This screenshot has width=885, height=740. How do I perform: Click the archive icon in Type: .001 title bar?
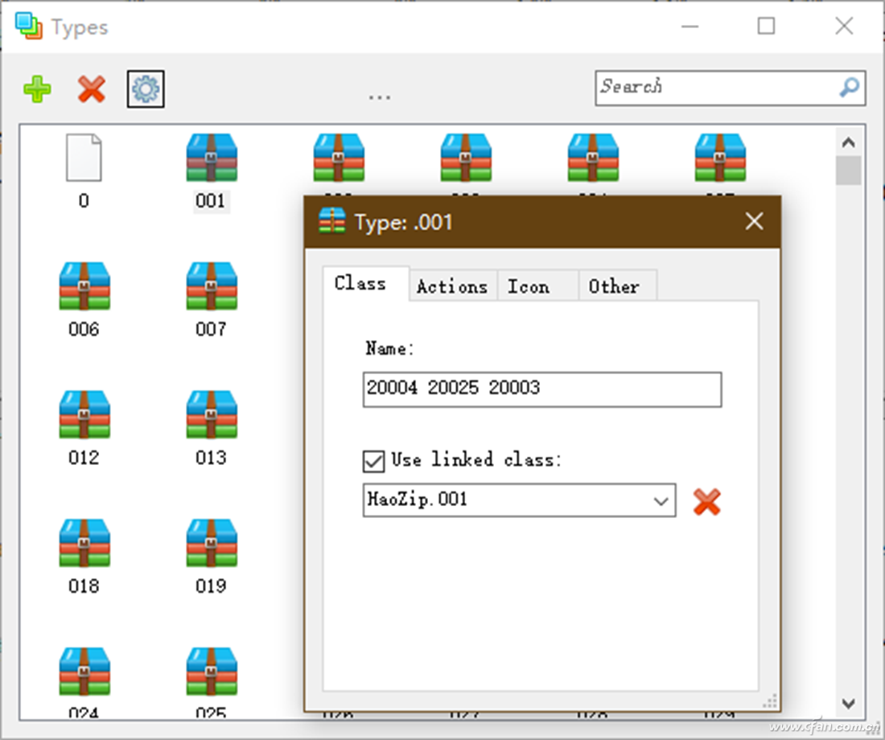point(331,220)
